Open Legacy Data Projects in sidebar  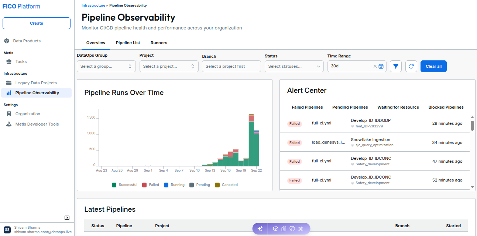[36, 83]
